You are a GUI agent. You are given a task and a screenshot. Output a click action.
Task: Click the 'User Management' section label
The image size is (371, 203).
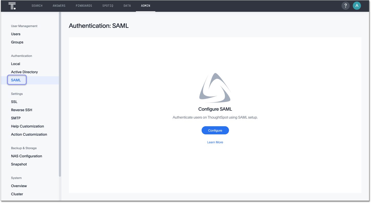[24, 26]
